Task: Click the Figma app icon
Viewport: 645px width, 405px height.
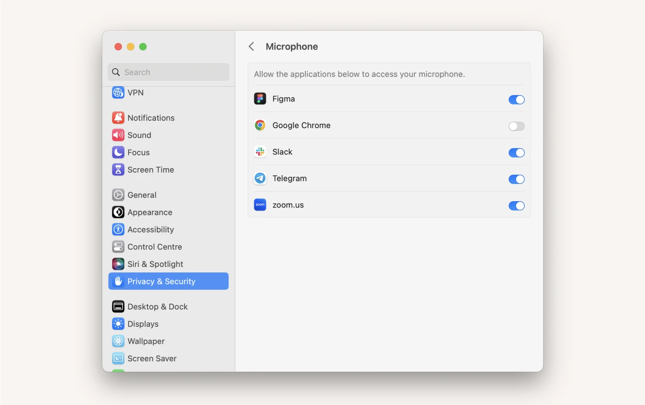Action: tap(260, 99)
